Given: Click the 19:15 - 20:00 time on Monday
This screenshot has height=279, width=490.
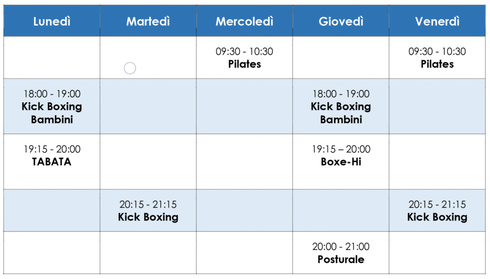Looking at the screenshot, I should (x=52, y=149).
